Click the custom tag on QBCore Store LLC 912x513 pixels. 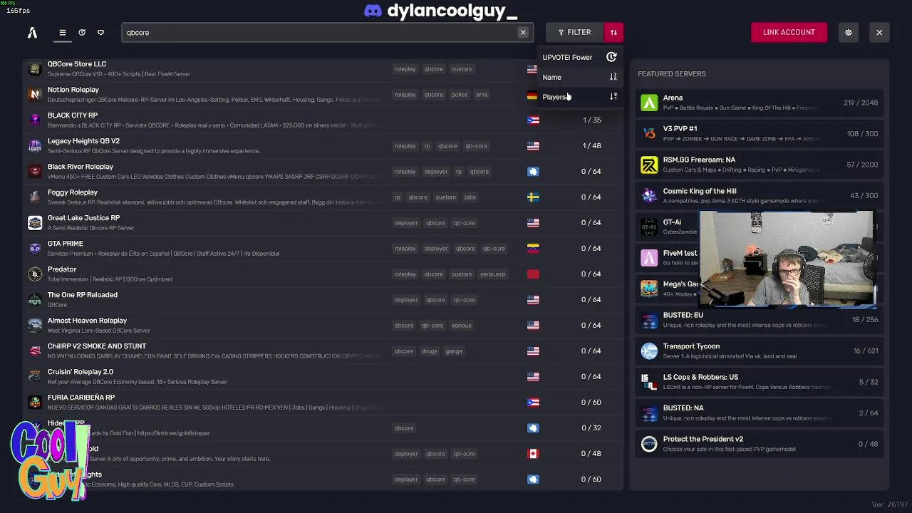(461, 69)
